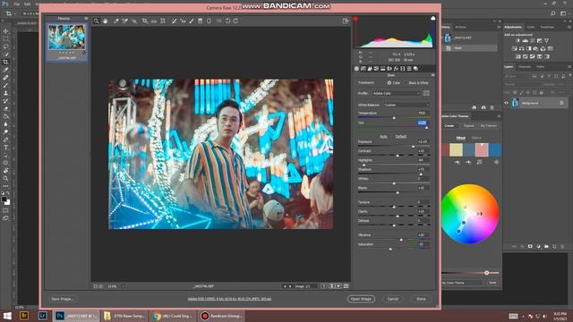Image resolution: width=573 pixels, height=322 pixels.
Task: Select the yellow swatch in Color Themes
Action: coord(456,149)
